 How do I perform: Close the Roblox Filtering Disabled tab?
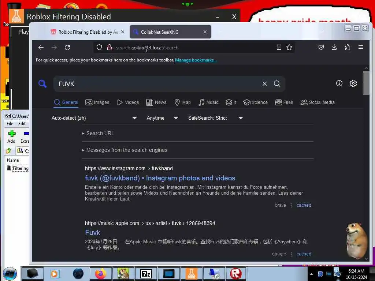(x=123, y=32)
